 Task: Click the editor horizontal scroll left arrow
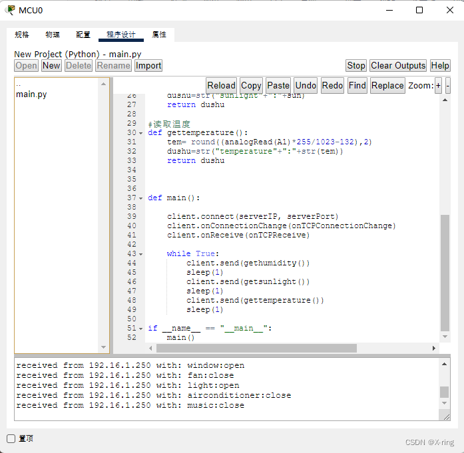coord(150,348)
